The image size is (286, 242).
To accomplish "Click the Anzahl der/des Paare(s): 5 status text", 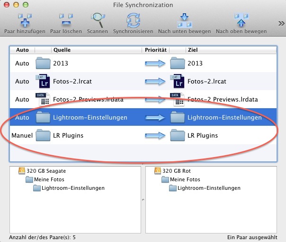I will point(42,237).
